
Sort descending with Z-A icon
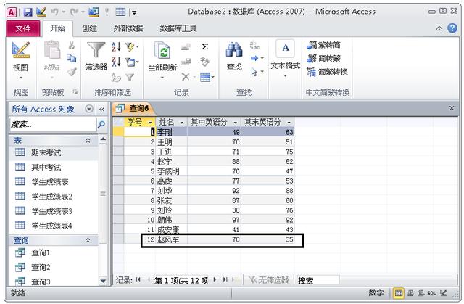(x=116, y=62)
